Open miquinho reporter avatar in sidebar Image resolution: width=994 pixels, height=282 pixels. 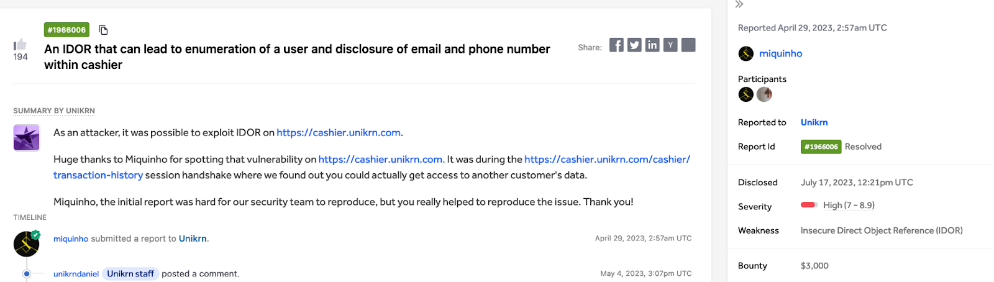coord(746,53)
